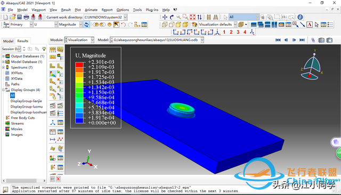Click the red swatch in the contour legend

point(79,64)
